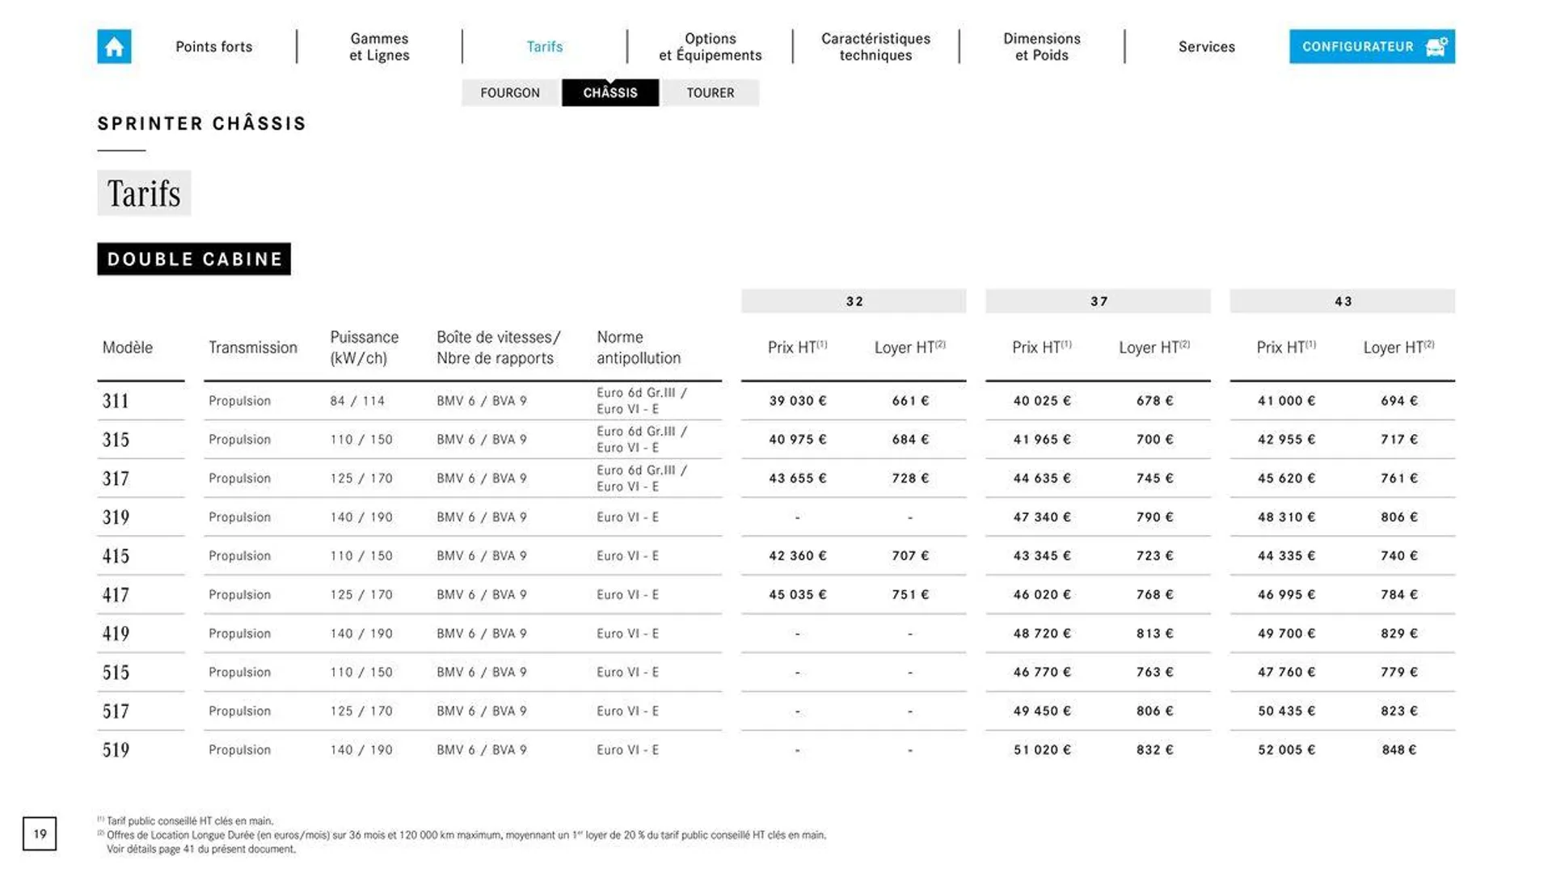Click the Transmission column header
The height and width of the screenshot is (873, 1552).
click(253, 348)
